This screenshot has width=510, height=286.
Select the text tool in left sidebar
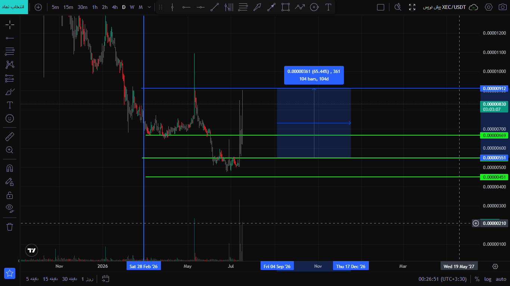tap(10, 105)
